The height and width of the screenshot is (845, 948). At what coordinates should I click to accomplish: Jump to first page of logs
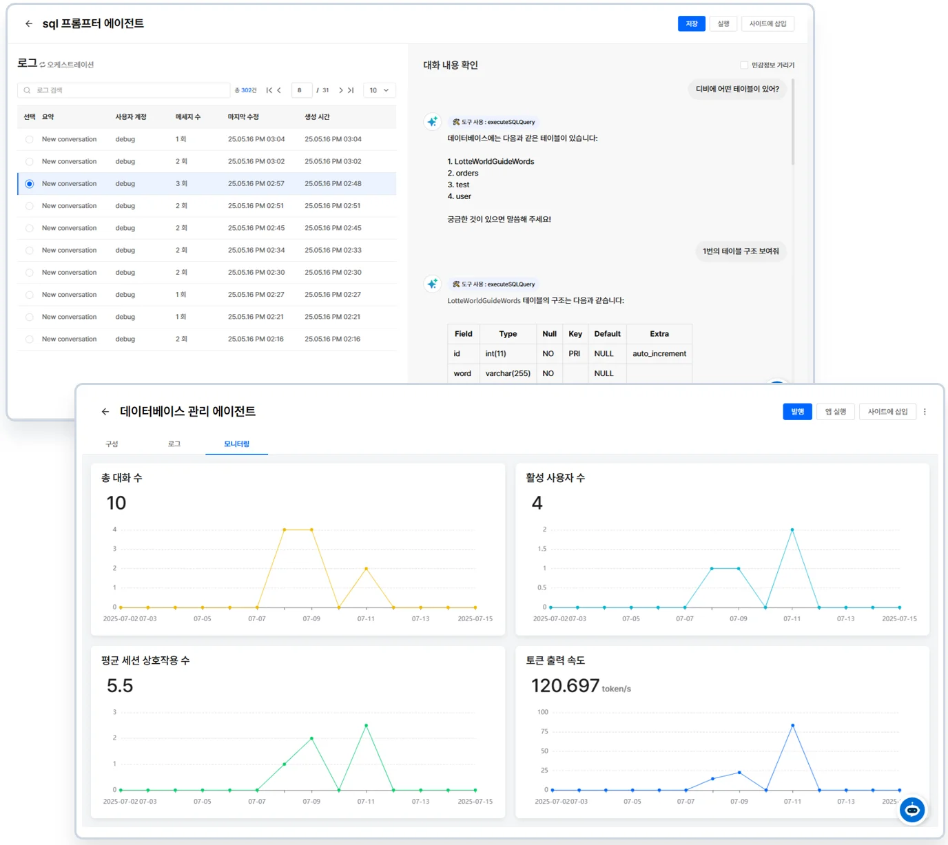coord(269,90)
